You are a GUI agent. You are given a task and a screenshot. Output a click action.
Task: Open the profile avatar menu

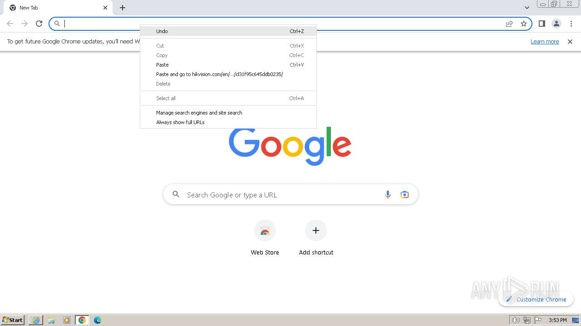point(556,24)
